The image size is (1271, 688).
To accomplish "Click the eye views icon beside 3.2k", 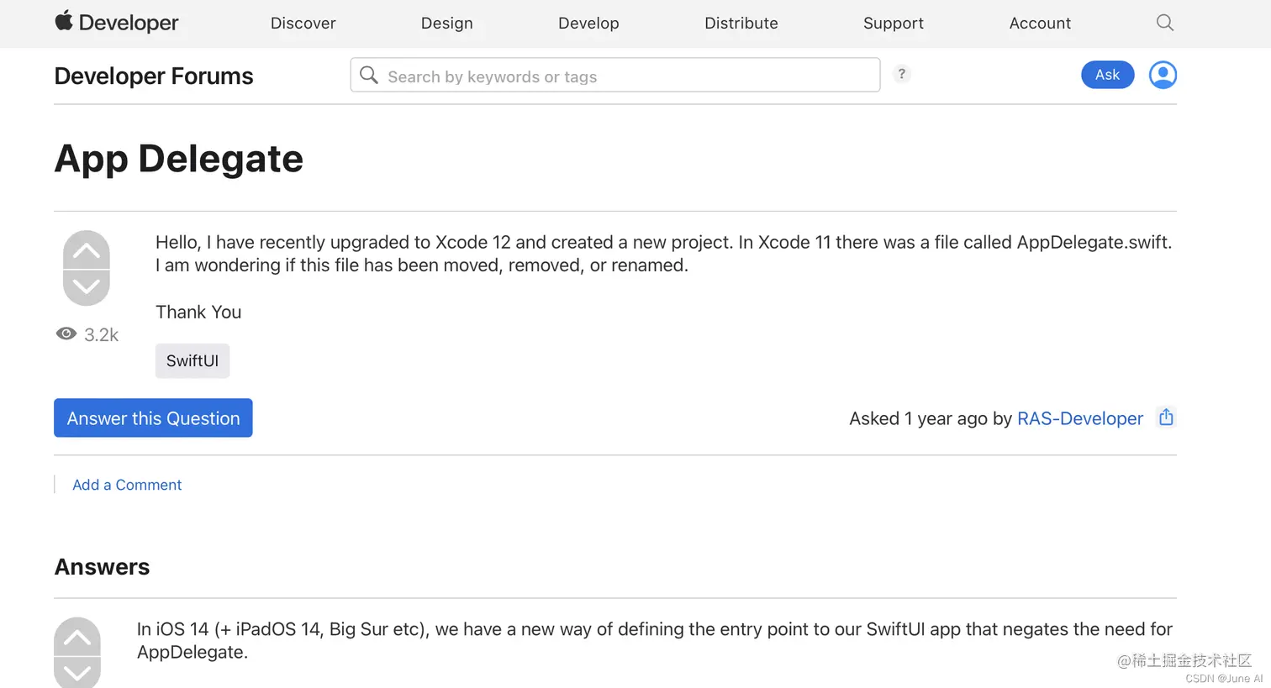I will (x=66, y=334).
